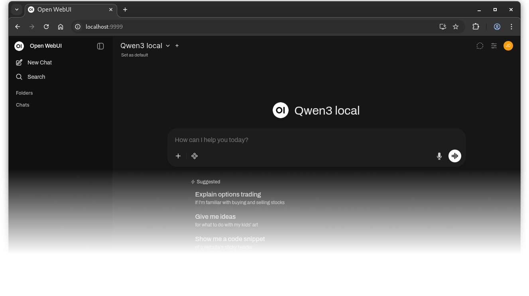Open the Qwen3 local model selector

click(145, 45)
